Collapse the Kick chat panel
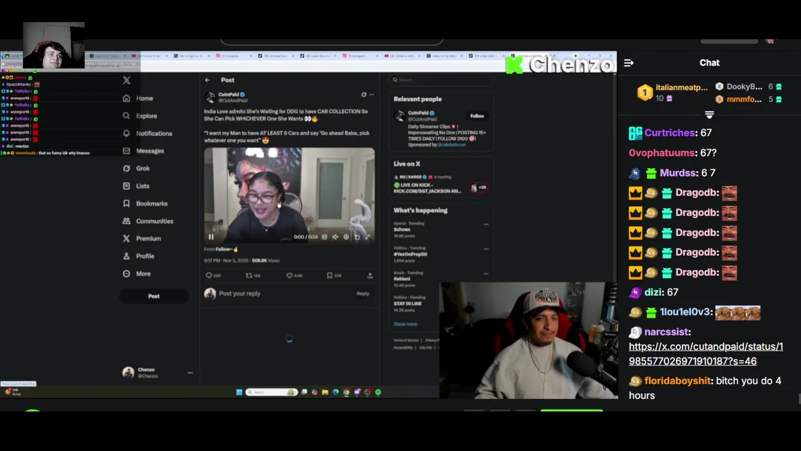 pos(629,63)
